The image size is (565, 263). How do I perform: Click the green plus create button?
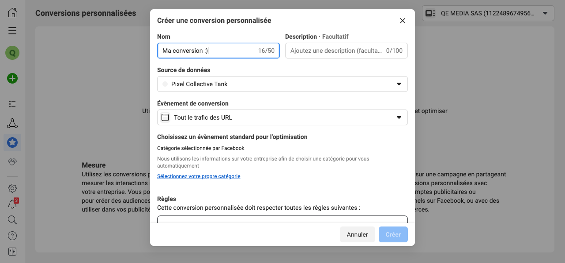point(12,79)
